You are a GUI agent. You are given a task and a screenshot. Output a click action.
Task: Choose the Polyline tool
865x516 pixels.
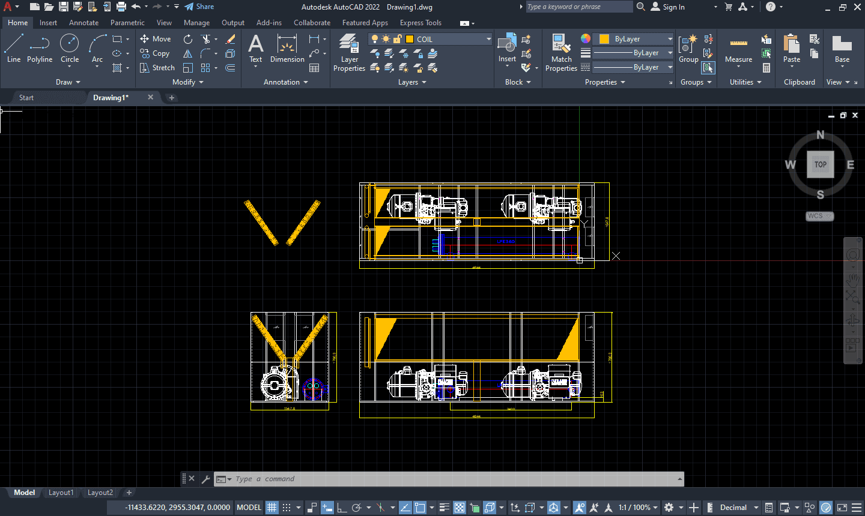coord(40,49)
